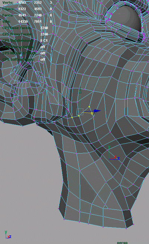Image resolution: width=149 pixels, height=244 pixels.
Task: Click the UVs value 7051
Action: coord(38,22)
